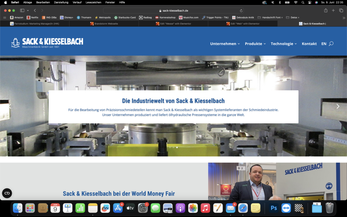Open Music app in dock

point(205,208)
